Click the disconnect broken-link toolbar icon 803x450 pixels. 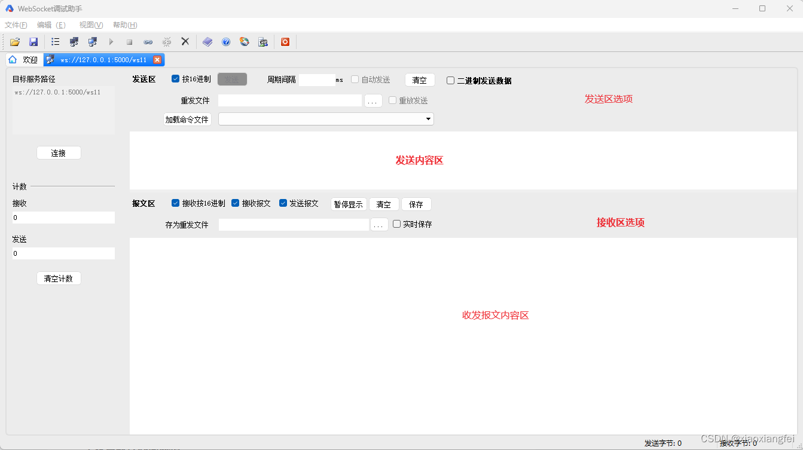coord(166,42)
